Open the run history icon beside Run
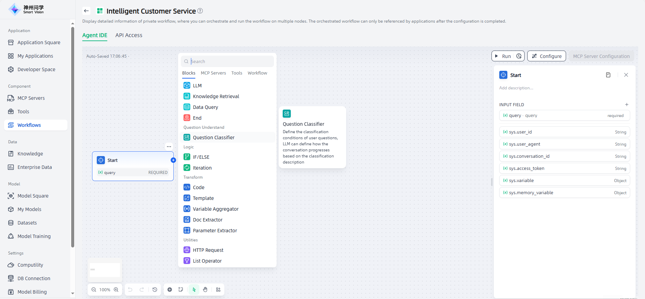The height and width of the screenshot is (299, 645). [x=519, y=56]
